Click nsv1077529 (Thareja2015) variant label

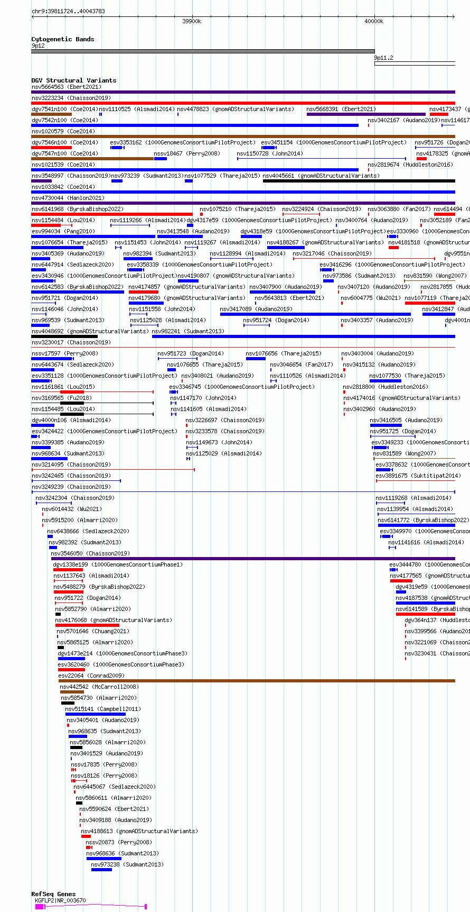222,176
